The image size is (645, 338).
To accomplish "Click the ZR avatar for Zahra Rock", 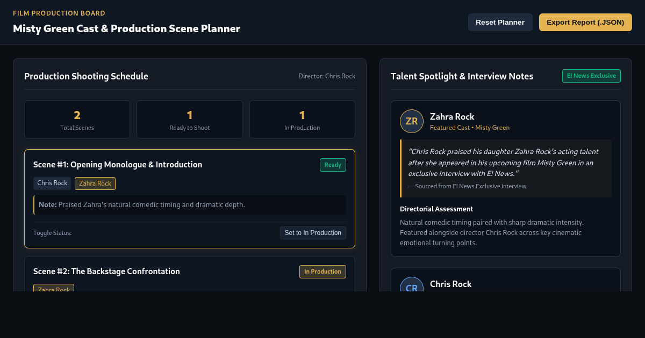I will 412,121.
